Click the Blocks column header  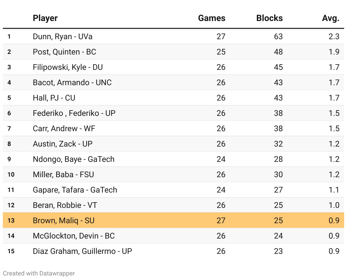point(269,18)
